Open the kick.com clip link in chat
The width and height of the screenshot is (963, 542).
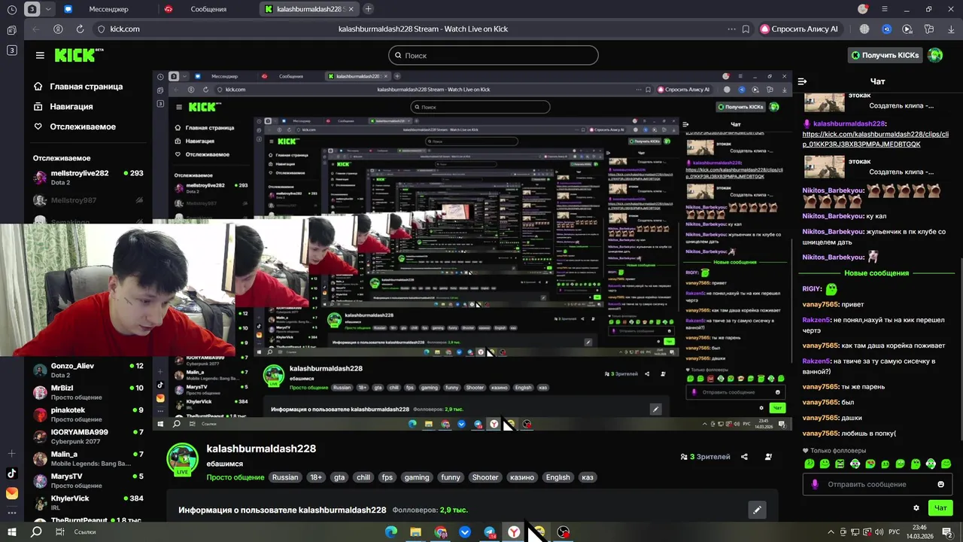click(x=876, y=139)
